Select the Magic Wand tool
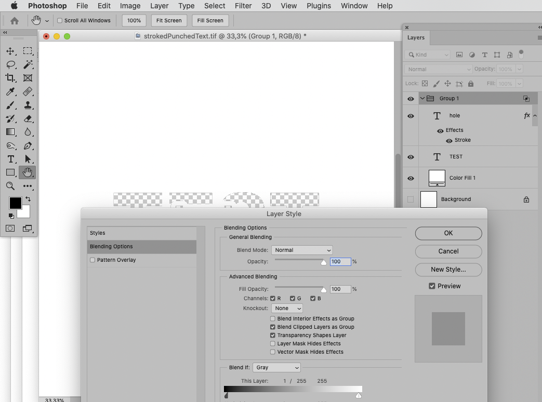This screenshot has width=542, height=402. click(x=28, y=64)
